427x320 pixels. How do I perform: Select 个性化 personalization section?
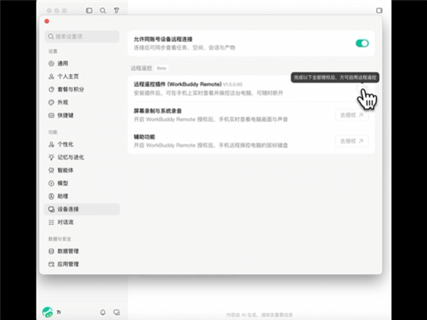coord(82,144)
